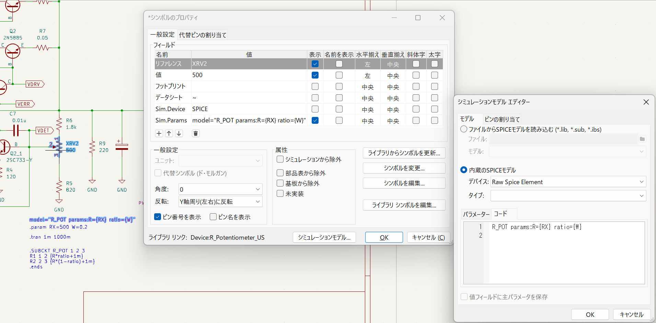
Task: Click Sim.Params model value cell
Action: 249,120
